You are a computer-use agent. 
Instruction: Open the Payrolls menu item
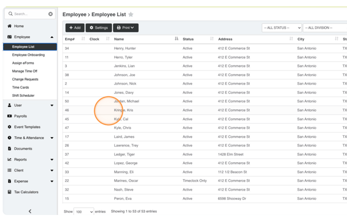[x=20, y=116]
